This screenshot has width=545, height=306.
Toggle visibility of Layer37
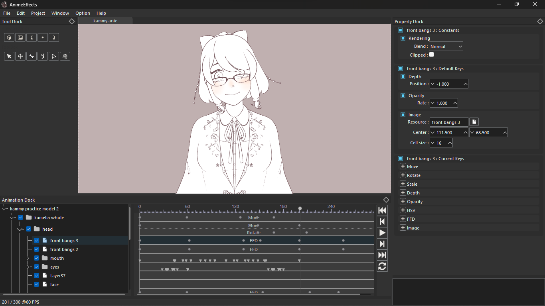click(36, 276)
